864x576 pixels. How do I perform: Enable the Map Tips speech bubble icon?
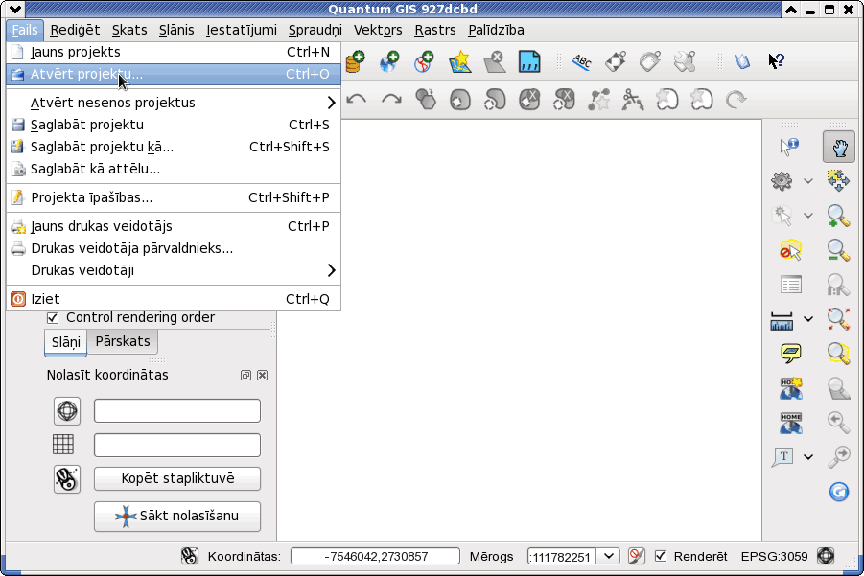(791, 353)
